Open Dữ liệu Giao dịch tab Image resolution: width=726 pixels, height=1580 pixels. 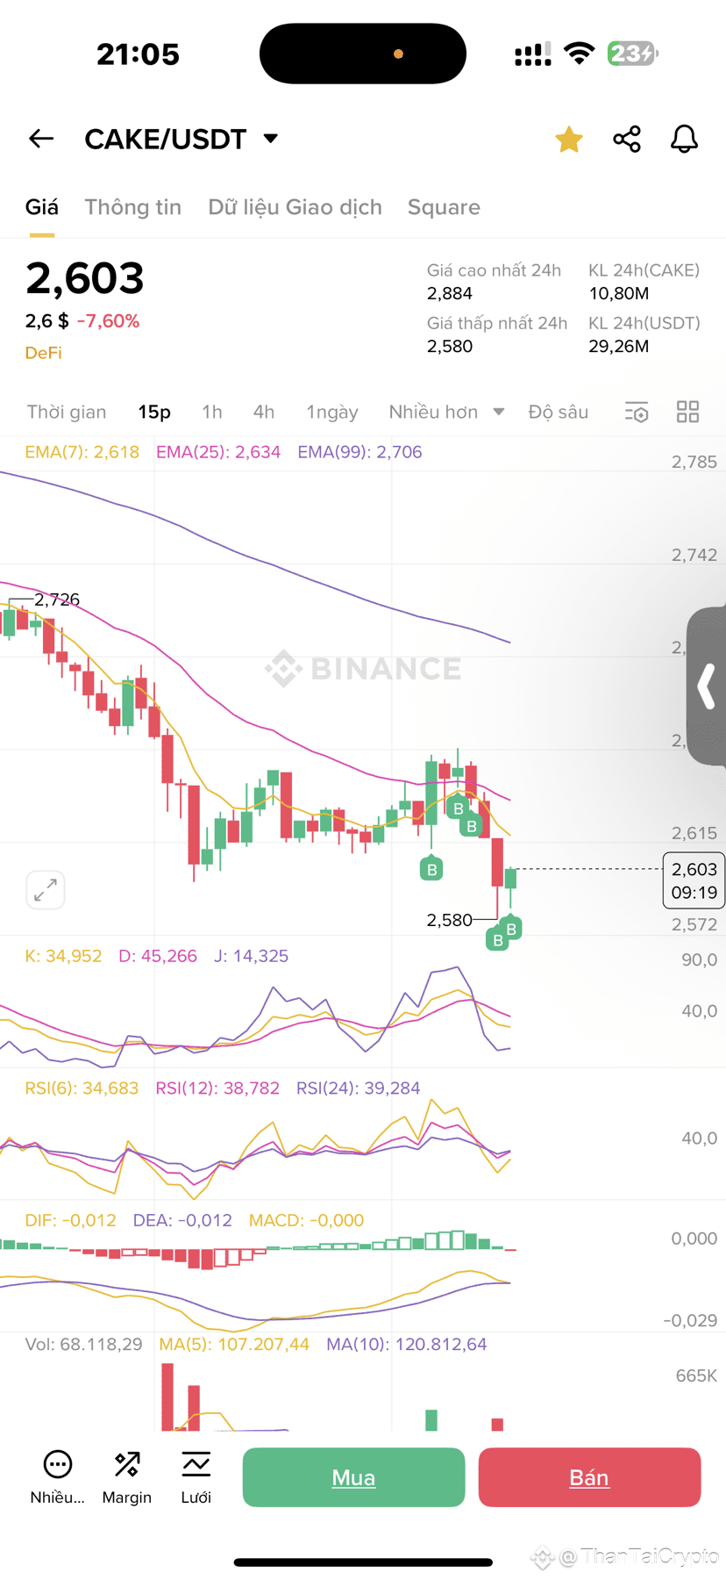(295, 207)
